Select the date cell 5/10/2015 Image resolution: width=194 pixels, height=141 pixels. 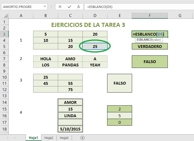coord(70,129)
